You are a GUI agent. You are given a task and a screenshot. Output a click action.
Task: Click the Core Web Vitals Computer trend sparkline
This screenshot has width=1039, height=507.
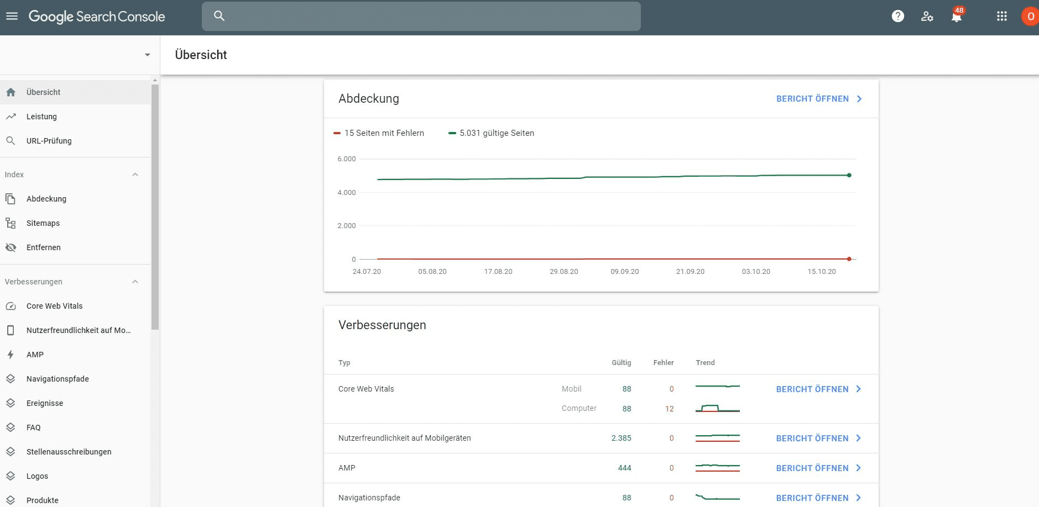click(x=718, y=408)
